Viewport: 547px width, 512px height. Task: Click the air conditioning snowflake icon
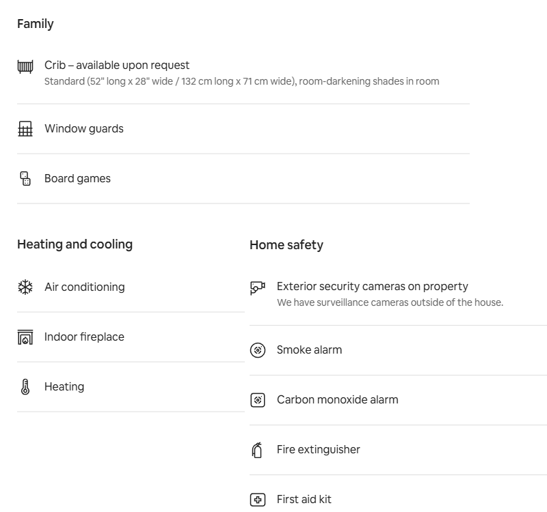coord(25,287)
